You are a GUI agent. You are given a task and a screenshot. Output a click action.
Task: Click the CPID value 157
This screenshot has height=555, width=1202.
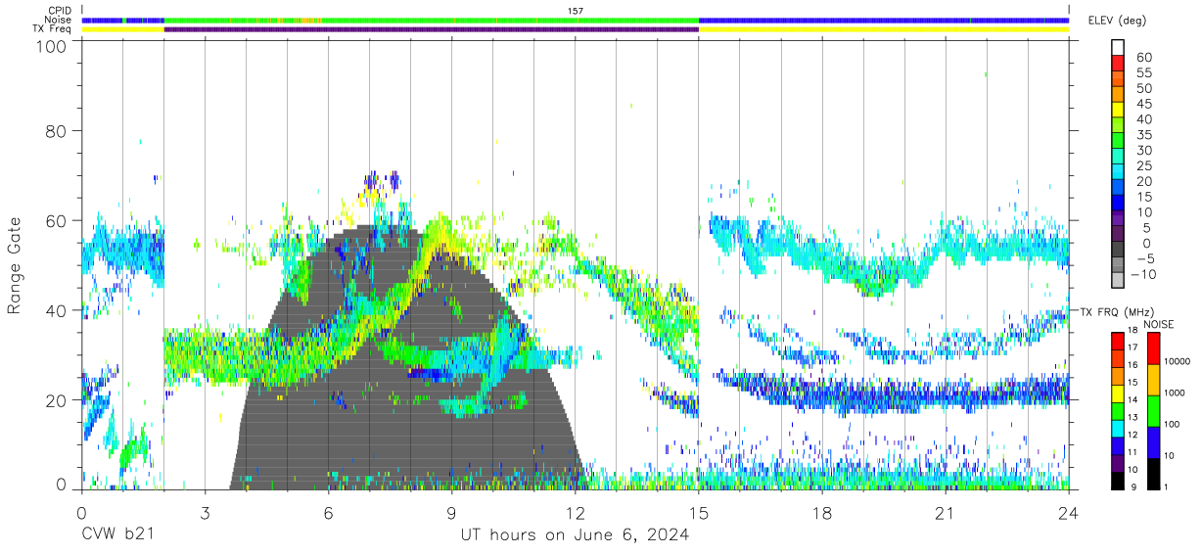[x=576, y=11]
